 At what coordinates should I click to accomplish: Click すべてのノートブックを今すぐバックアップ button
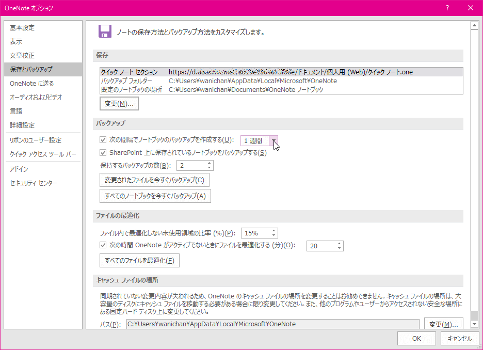pos(155,196)
